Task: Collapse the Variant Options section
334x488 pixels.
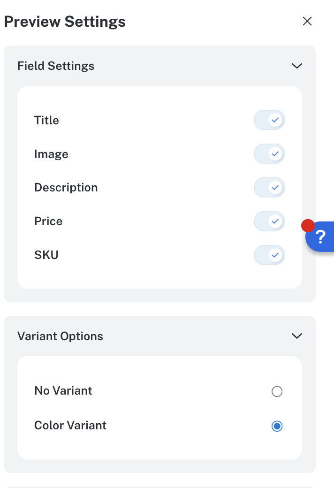Action: pos(296,336)
